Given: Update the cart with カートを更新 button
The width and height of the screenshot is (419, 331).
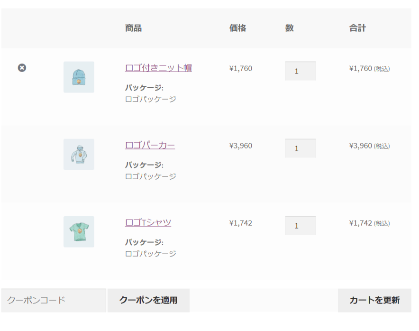Looking at the screenshot, I should [x=374, y=300].
